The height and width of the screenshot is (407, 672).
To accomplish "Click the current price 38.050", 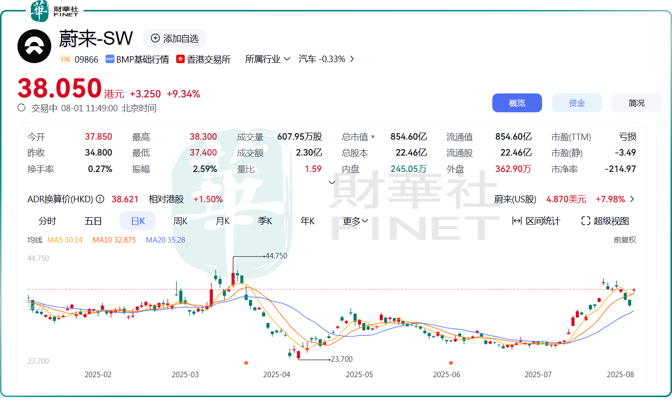I will click(60, 88).
